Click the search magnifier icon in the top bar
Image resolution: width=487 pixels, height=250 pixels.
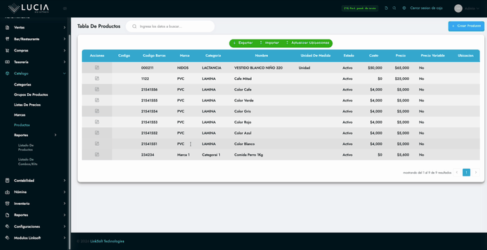click(394, 8)
